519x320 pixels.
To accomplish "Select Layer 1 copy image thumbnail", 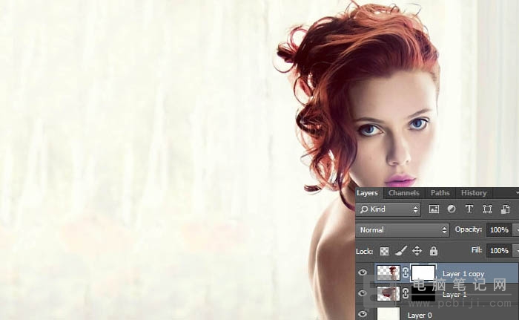I will click(x=389, y=273).
